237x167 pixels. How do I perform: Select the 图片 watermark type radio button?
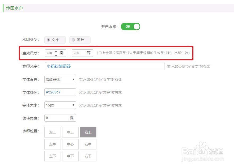tap(73, 40)
